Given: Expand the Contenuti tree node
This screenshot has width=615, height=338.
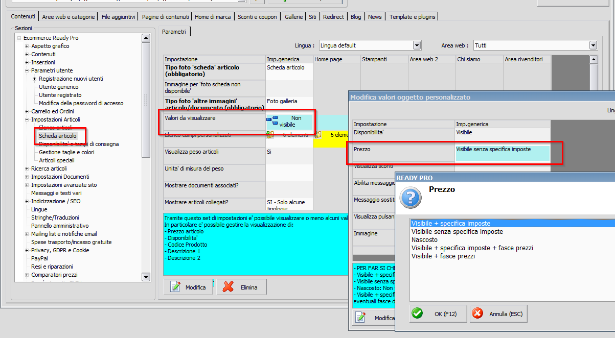Looking at the screenshot, I should pos(27,54).
